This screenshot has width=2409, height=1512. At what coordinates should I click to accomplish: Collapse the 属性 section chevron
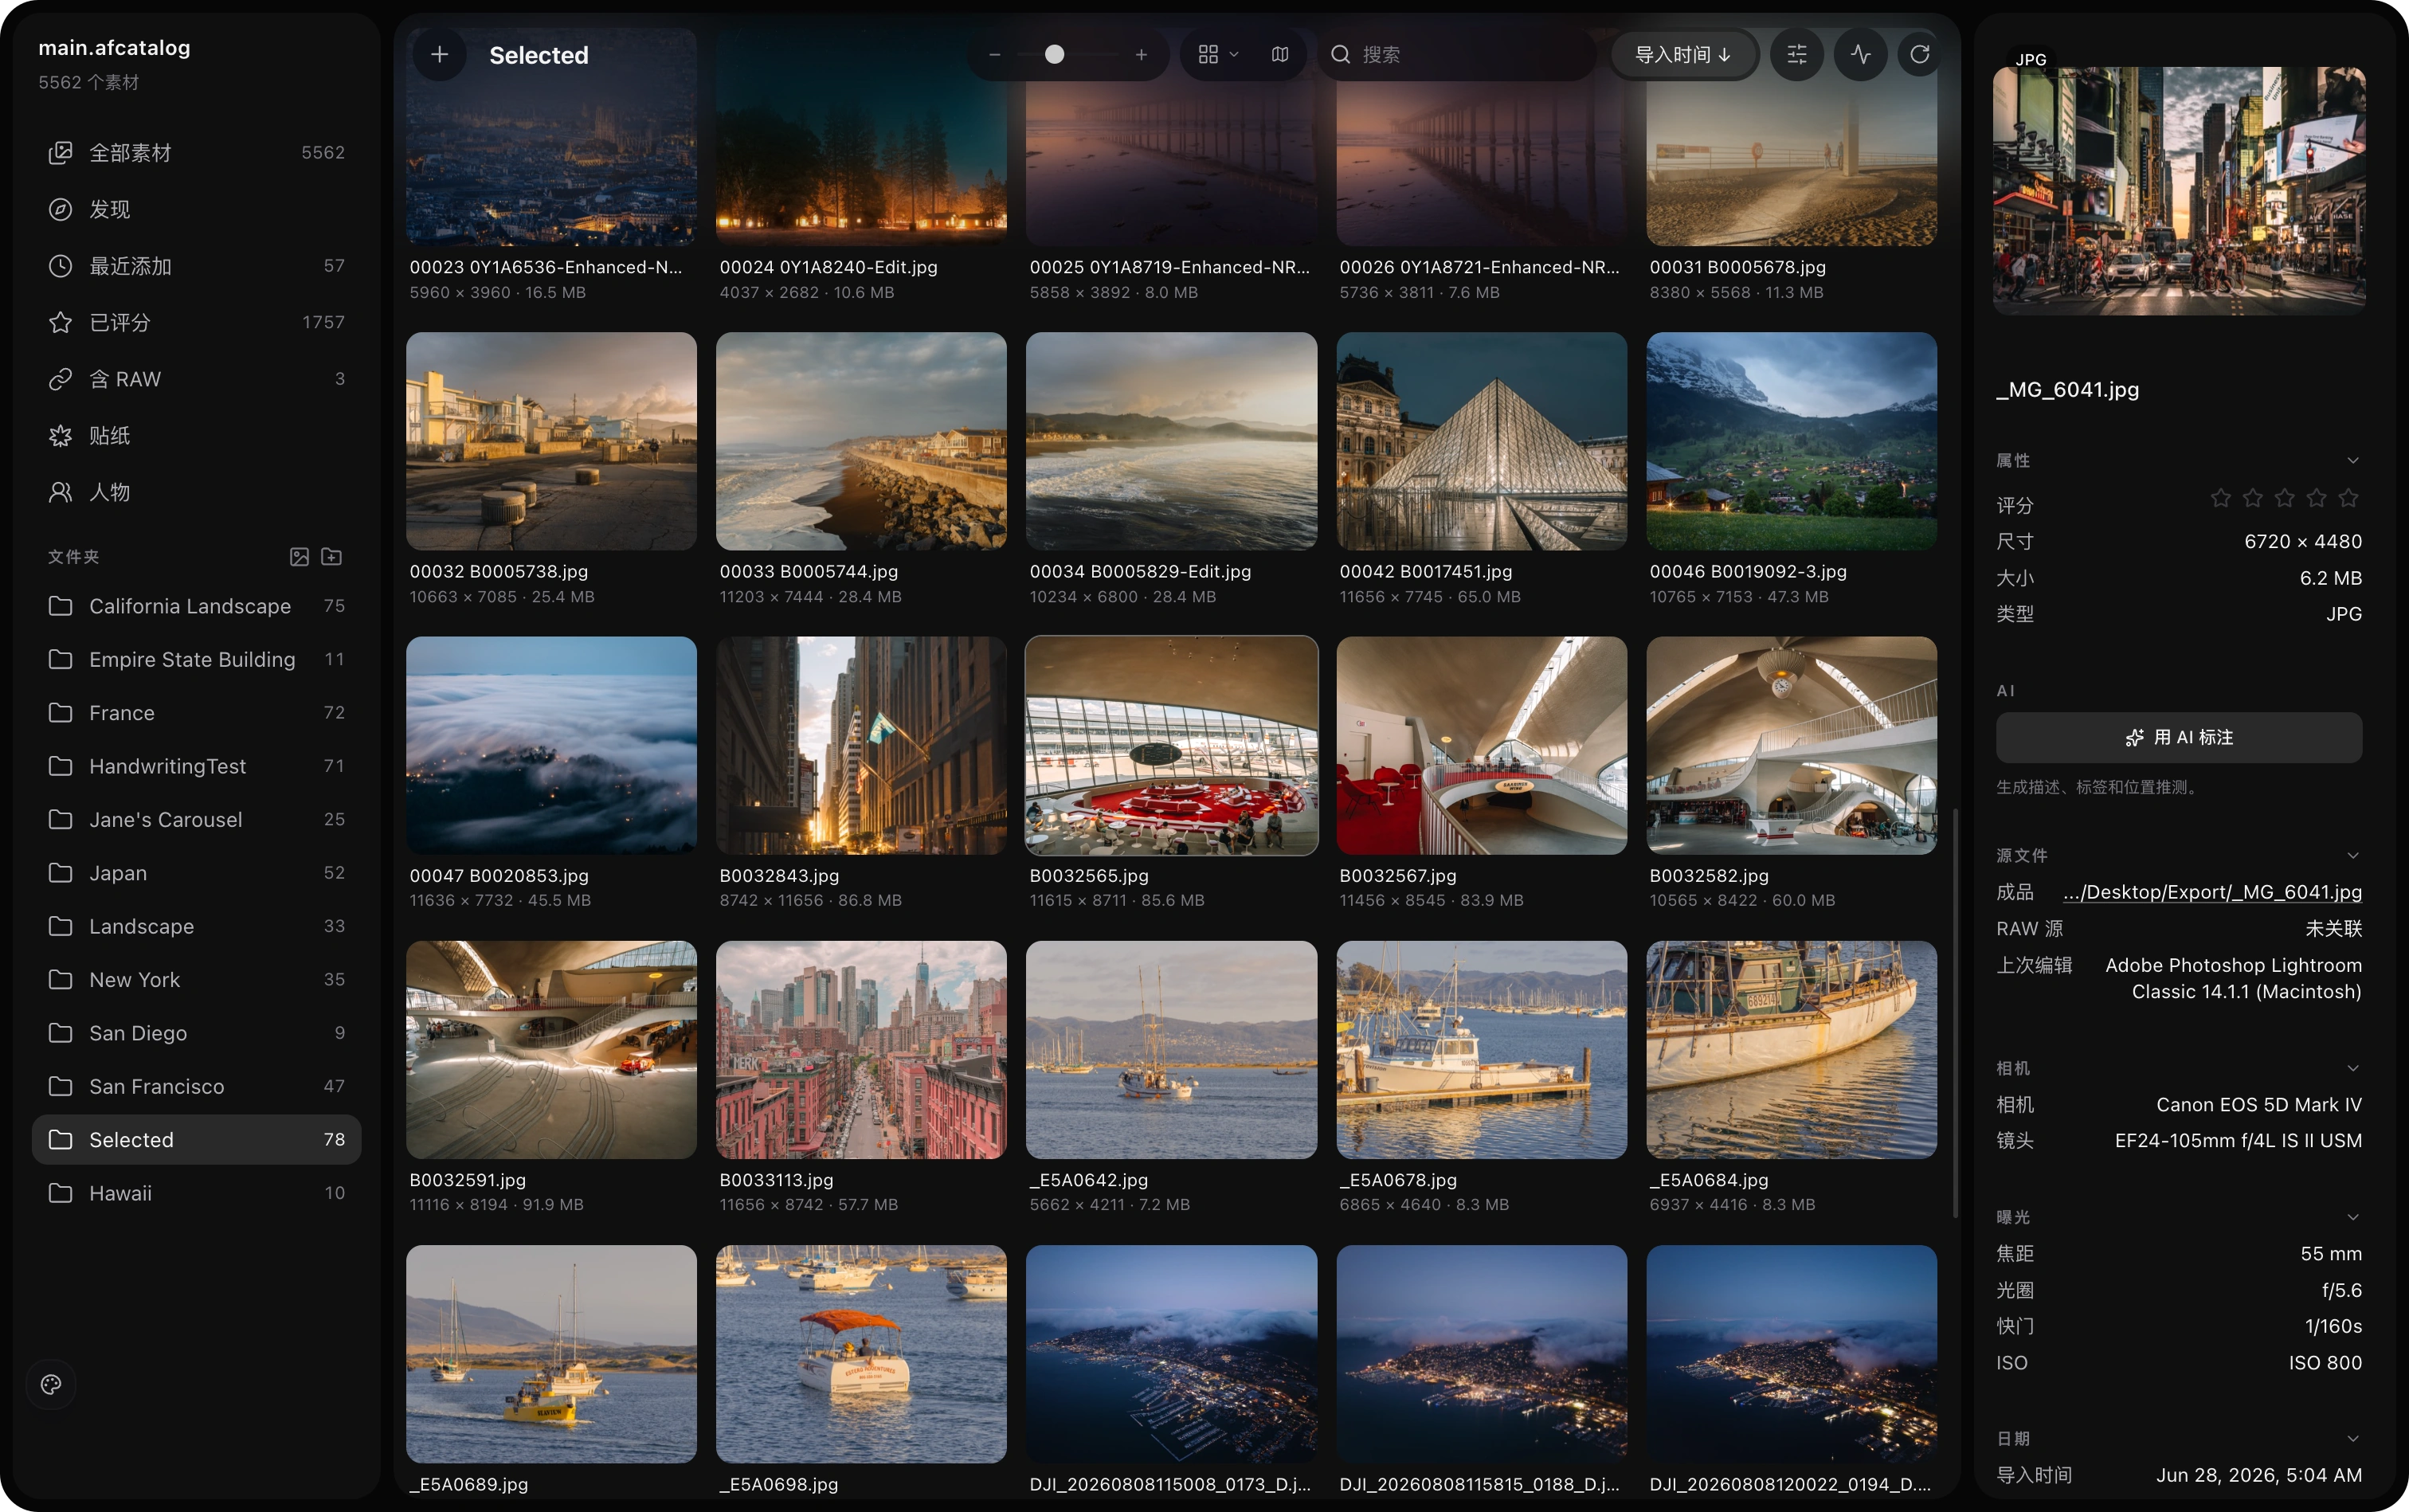point(2353,461)
